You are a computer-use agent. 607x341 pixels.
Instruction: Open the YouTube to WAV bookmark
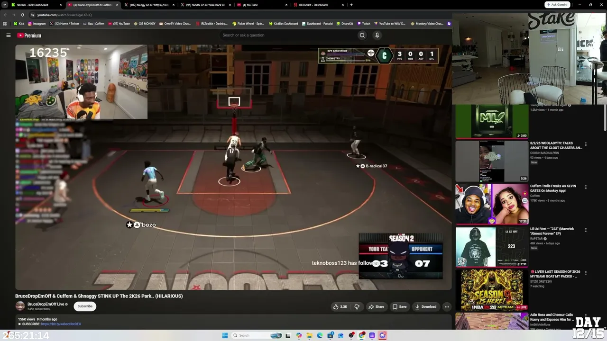click(x=390, y=23)
